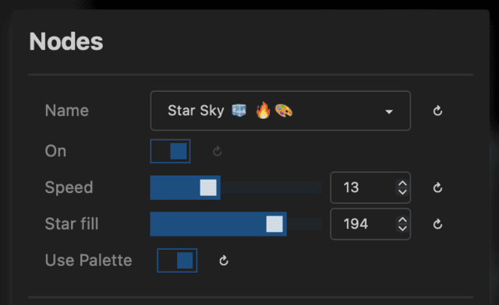Reset the Name field with its reset icon

(x=437, y=110)
